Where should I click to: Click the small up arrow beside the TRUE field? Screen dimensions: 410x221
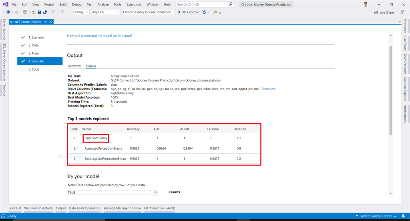point(155,192)
